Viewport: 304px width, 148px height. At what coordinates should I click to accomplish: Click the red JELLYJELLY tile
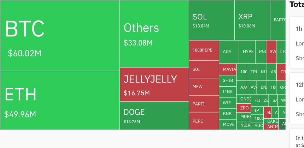pos(154,85)
